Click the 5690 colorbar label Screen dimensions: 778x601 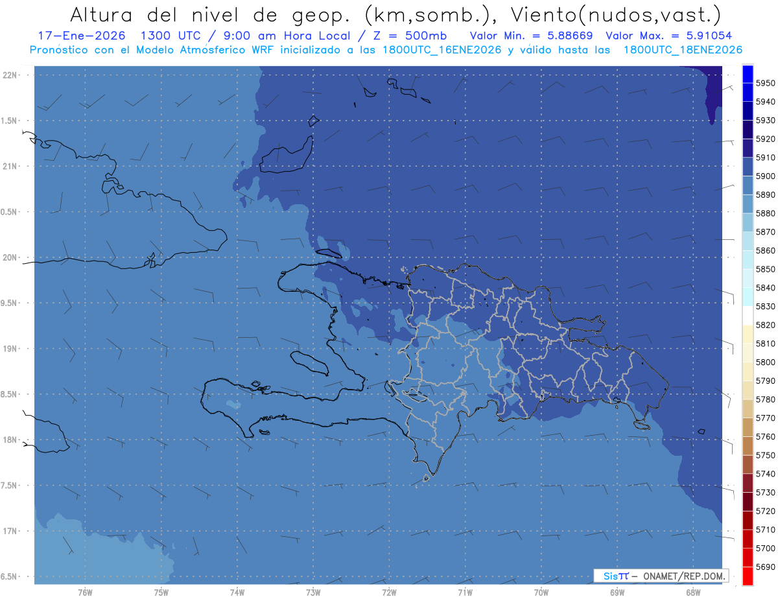click(x=766, y=567)
